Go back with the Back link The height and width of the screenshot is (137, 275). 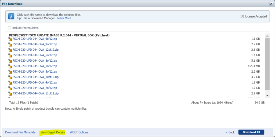point(230,132)
